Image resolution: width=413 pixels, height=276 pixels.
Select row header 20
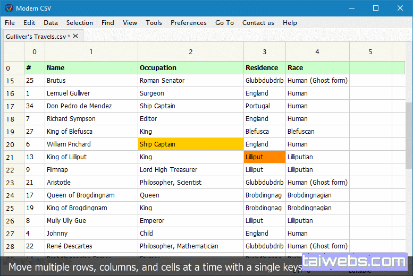pyautogui.click(x=14, y=144)
